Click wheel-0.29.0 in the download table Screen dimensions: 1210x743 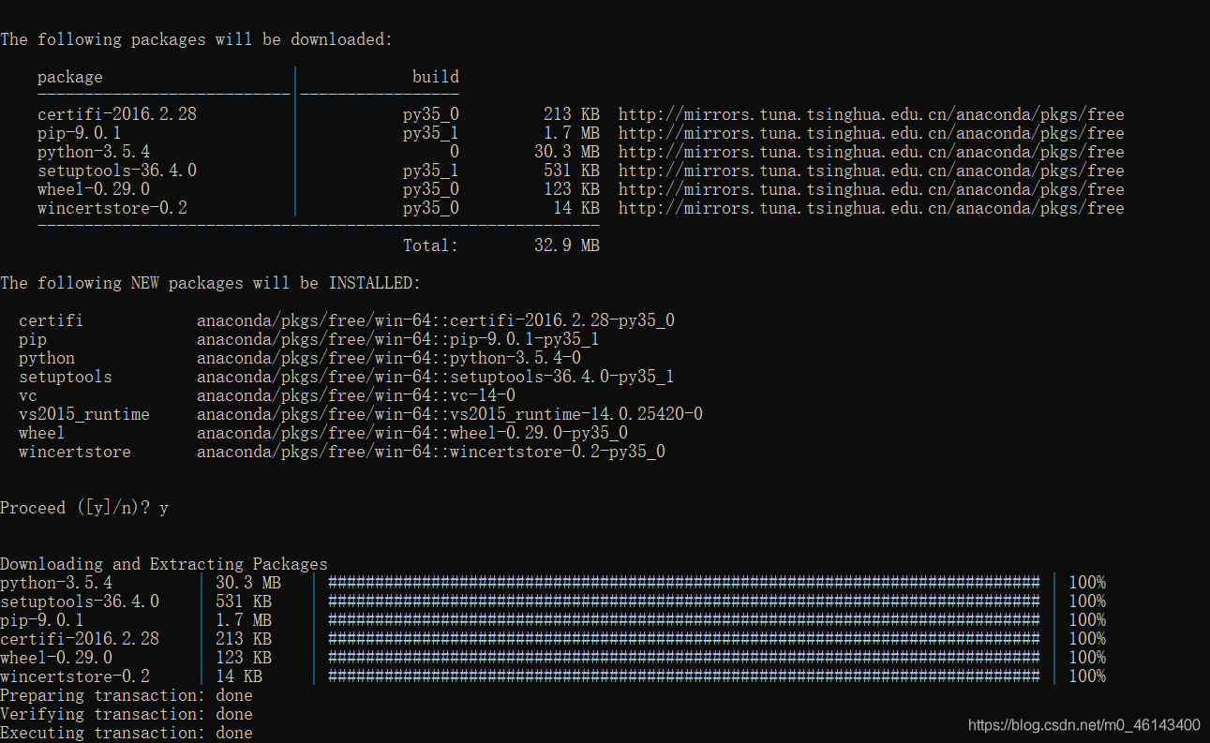[94, 189]
